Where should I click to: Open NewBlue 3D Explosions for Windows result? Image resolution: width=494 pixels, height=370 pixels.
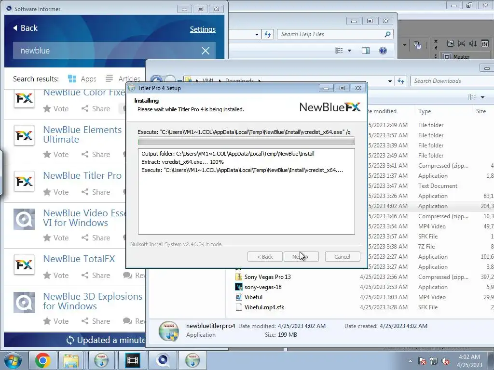pyautogui.click(x=93, y=301)
